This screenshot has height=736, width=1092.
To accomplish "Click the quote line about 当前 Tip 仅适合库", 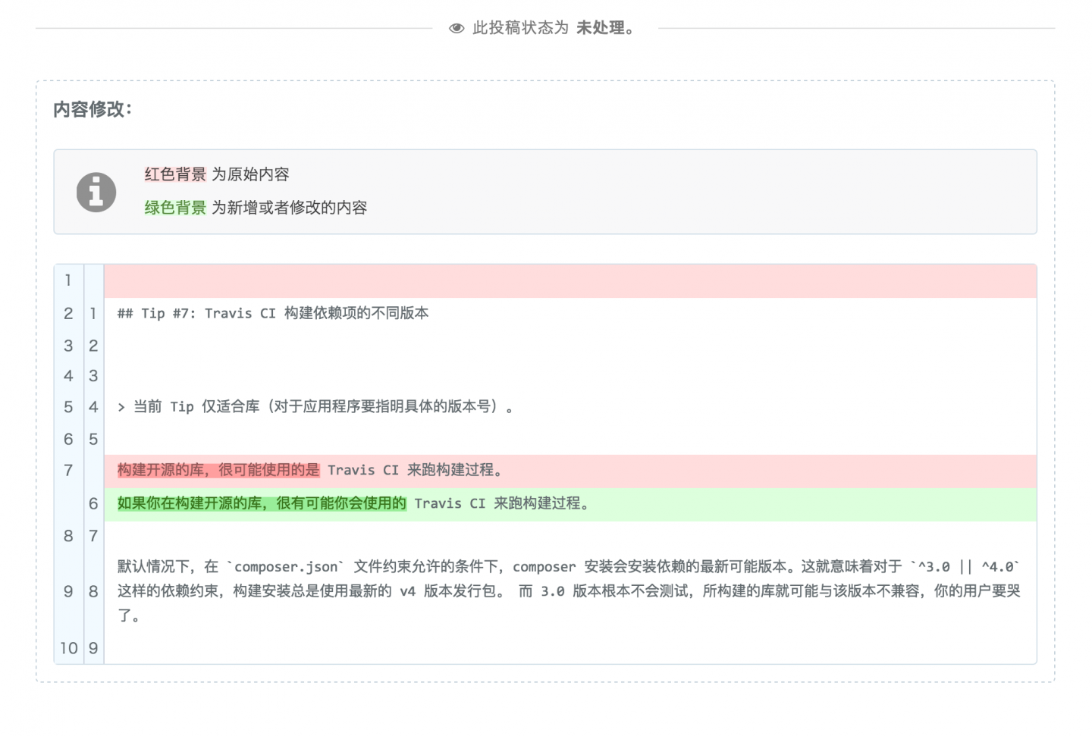I will (x=315, y=407).
